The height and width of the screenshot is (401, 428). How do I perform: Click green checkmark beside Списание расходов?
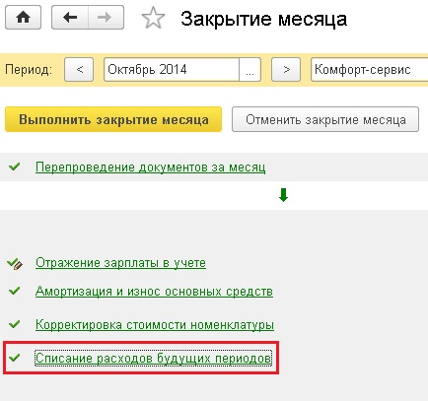pyautogui.click(x=15, y=358)
